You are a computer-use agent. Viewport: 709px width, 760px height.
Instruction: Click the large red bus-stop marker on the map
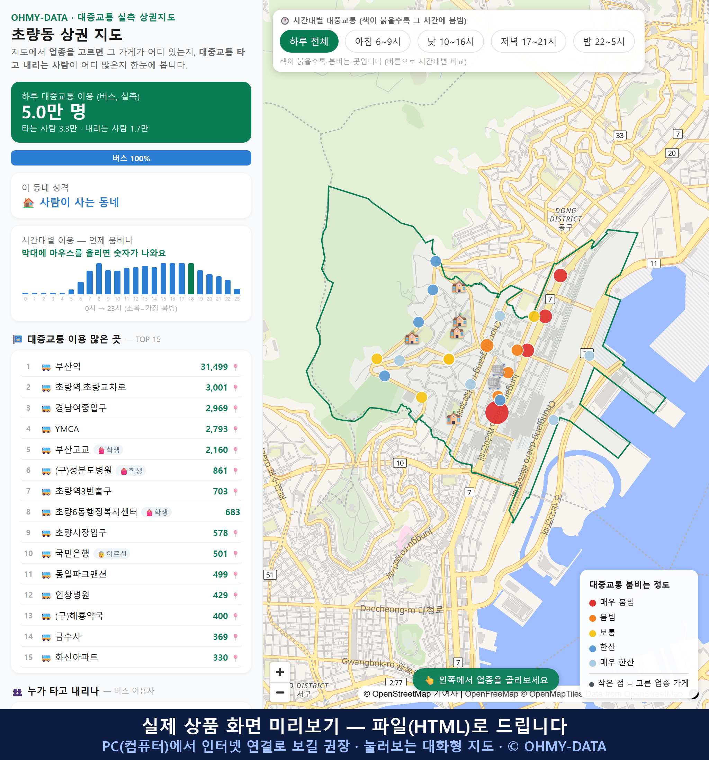click(x=496, y=412)
